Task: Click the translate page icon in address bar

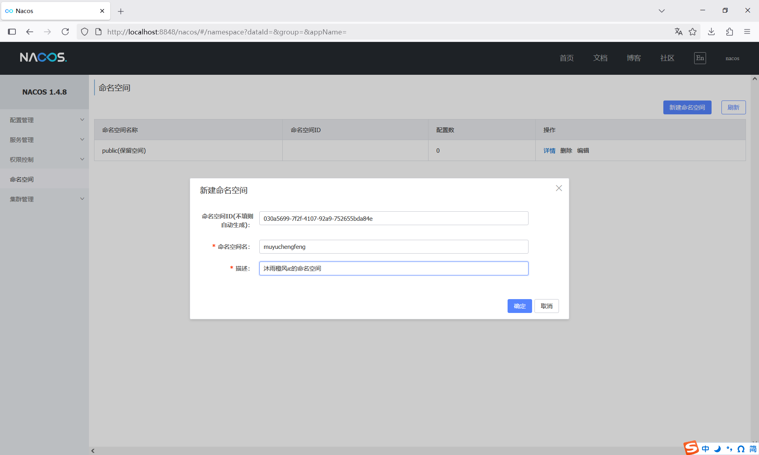Action: 678,32
